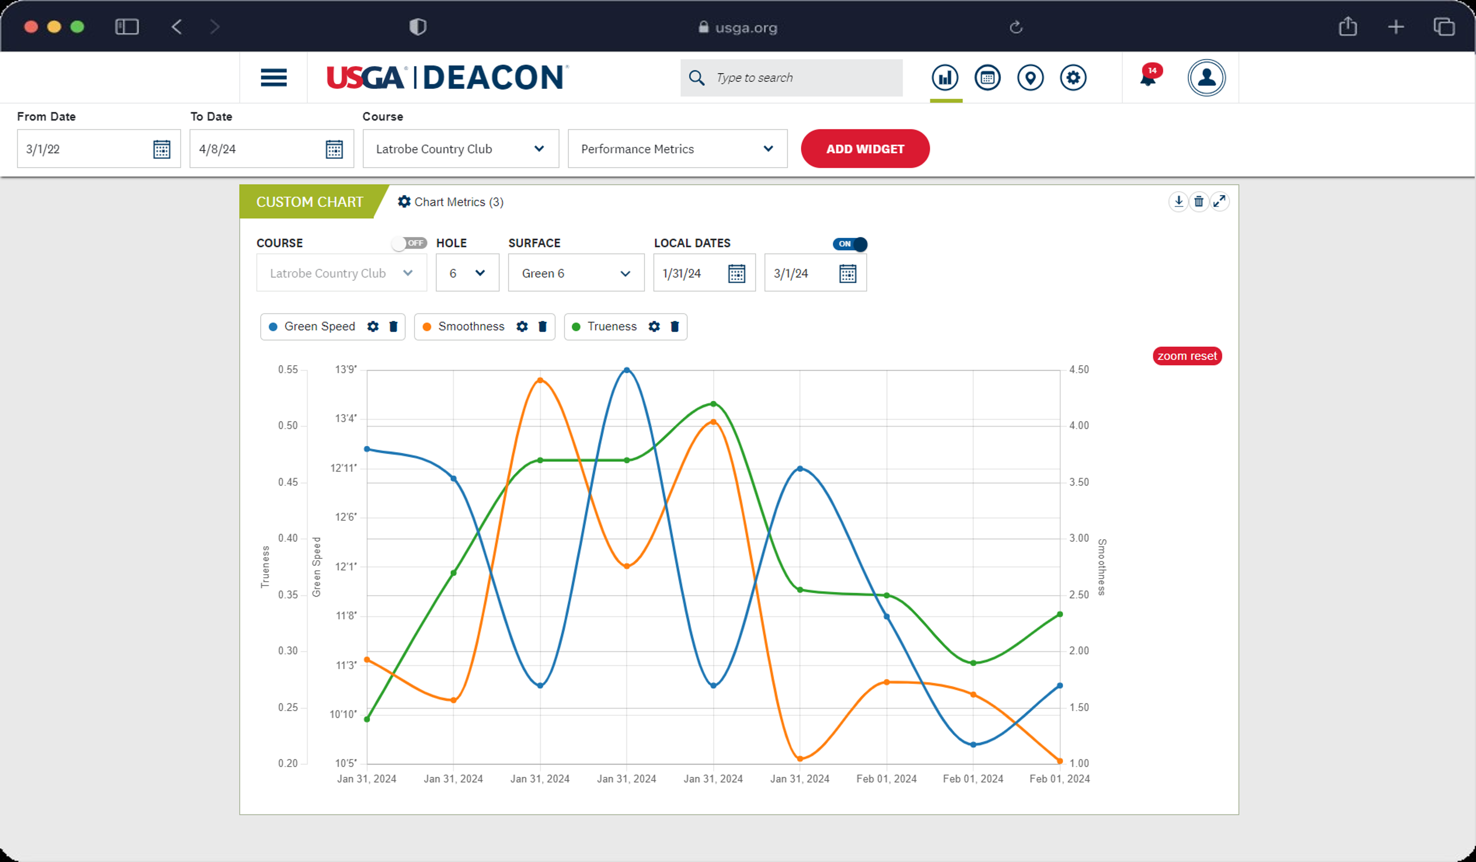Open Trueness metric settings gear
Viewport: 1476px width, 862px height.
(x=654, y=326)
